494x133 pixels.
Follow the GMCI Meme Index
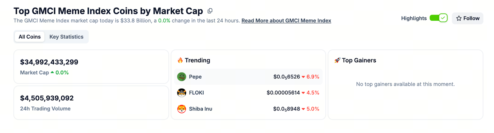pyautogui.click(x=467, y=18)
